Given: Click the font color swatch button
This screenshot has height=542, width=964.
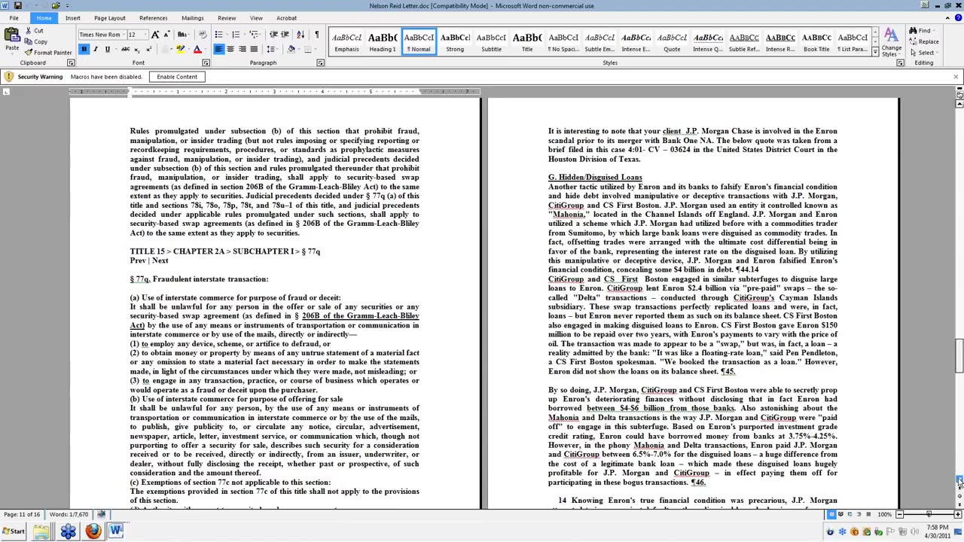Looking at the screenshot, I should (x=197, y=50).
